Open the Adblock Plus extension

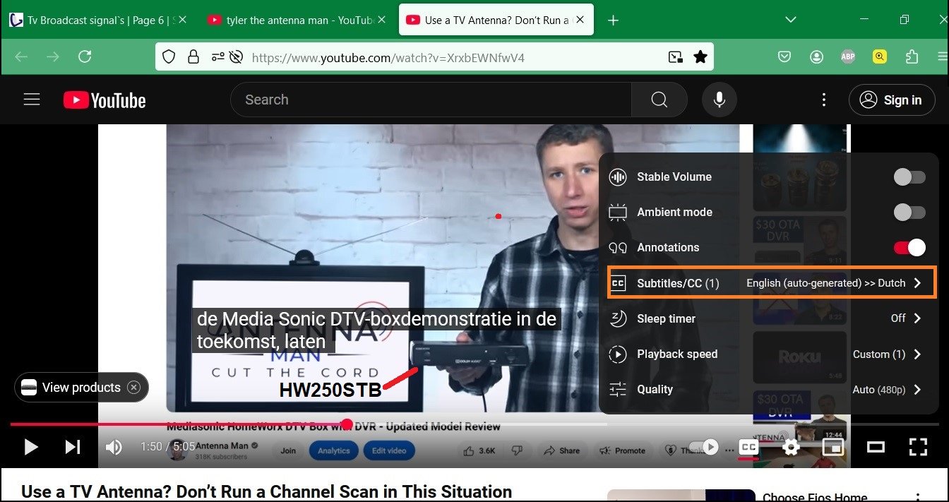tap(848, 57)
